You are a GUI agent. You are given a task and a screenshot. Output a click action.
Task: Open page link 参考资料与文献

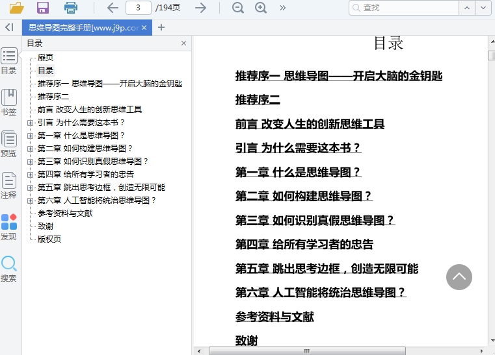tap(274, 317)
